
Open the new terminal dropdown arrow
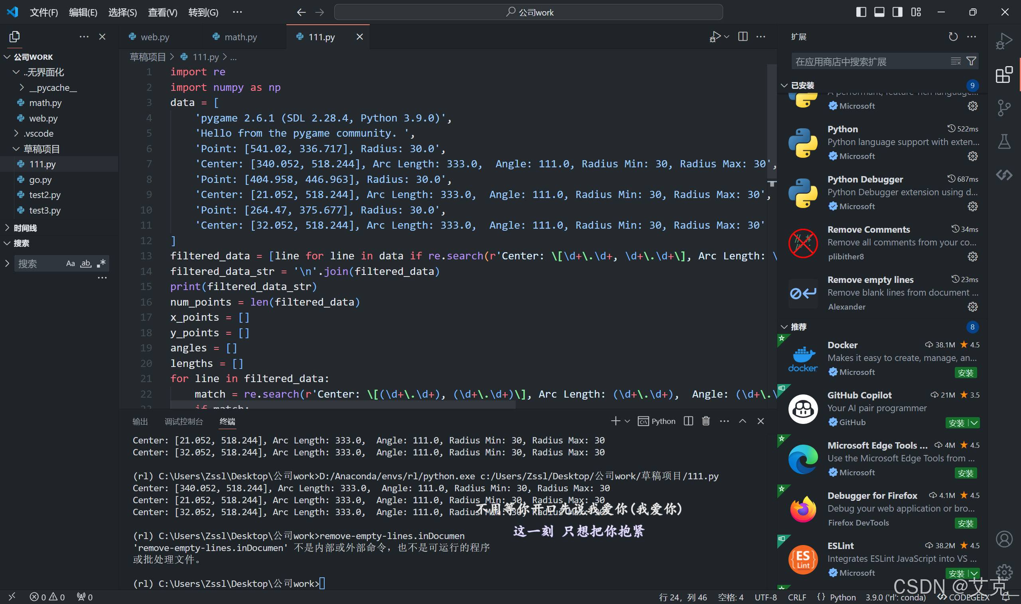click(x=627, y=421)
